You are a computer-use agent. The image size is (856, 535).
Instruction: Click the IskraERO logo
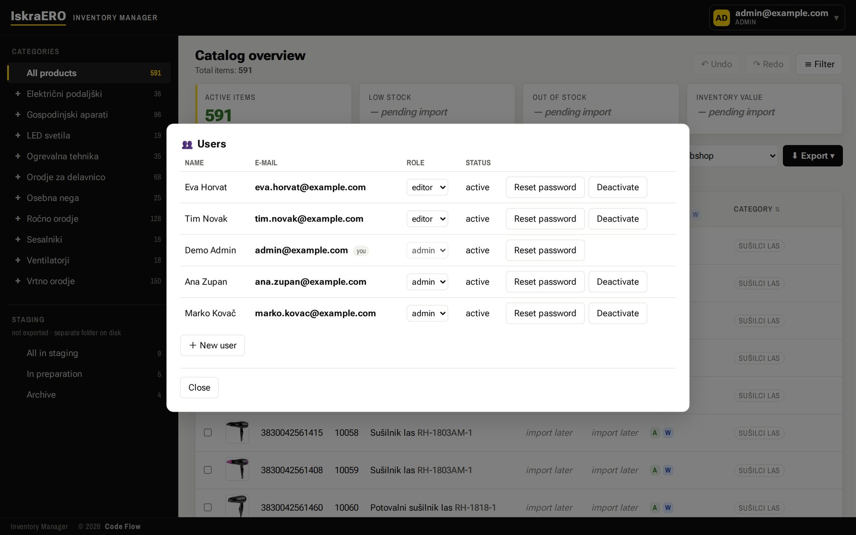coord(38,17)
